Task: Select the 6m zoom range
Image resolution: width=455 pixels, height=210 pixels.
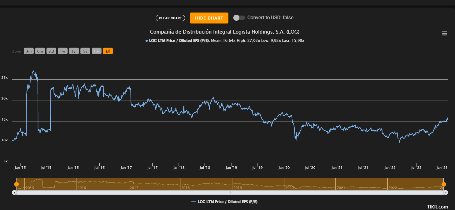Action: 40,51
